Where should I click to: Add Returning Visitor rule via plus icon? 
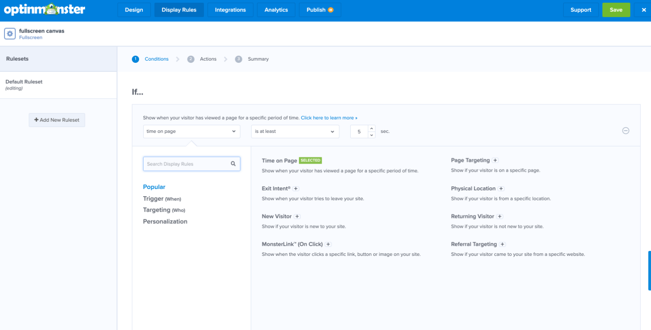pyautogui.click(x=500, y=216)
